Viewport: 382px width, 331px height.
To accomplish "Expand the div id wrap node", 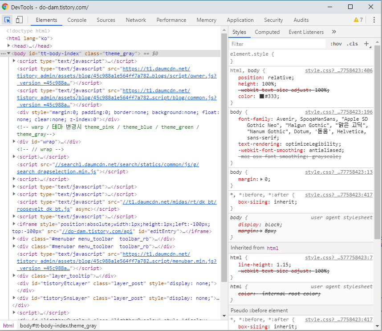I will 14,141.
